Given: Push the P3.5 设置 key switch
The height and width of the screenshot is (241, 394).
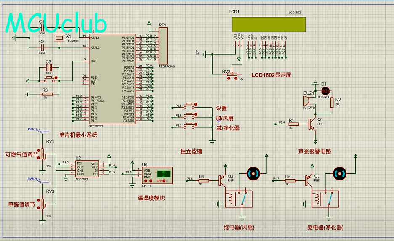Looking at the screenshot, I should 189,106.
